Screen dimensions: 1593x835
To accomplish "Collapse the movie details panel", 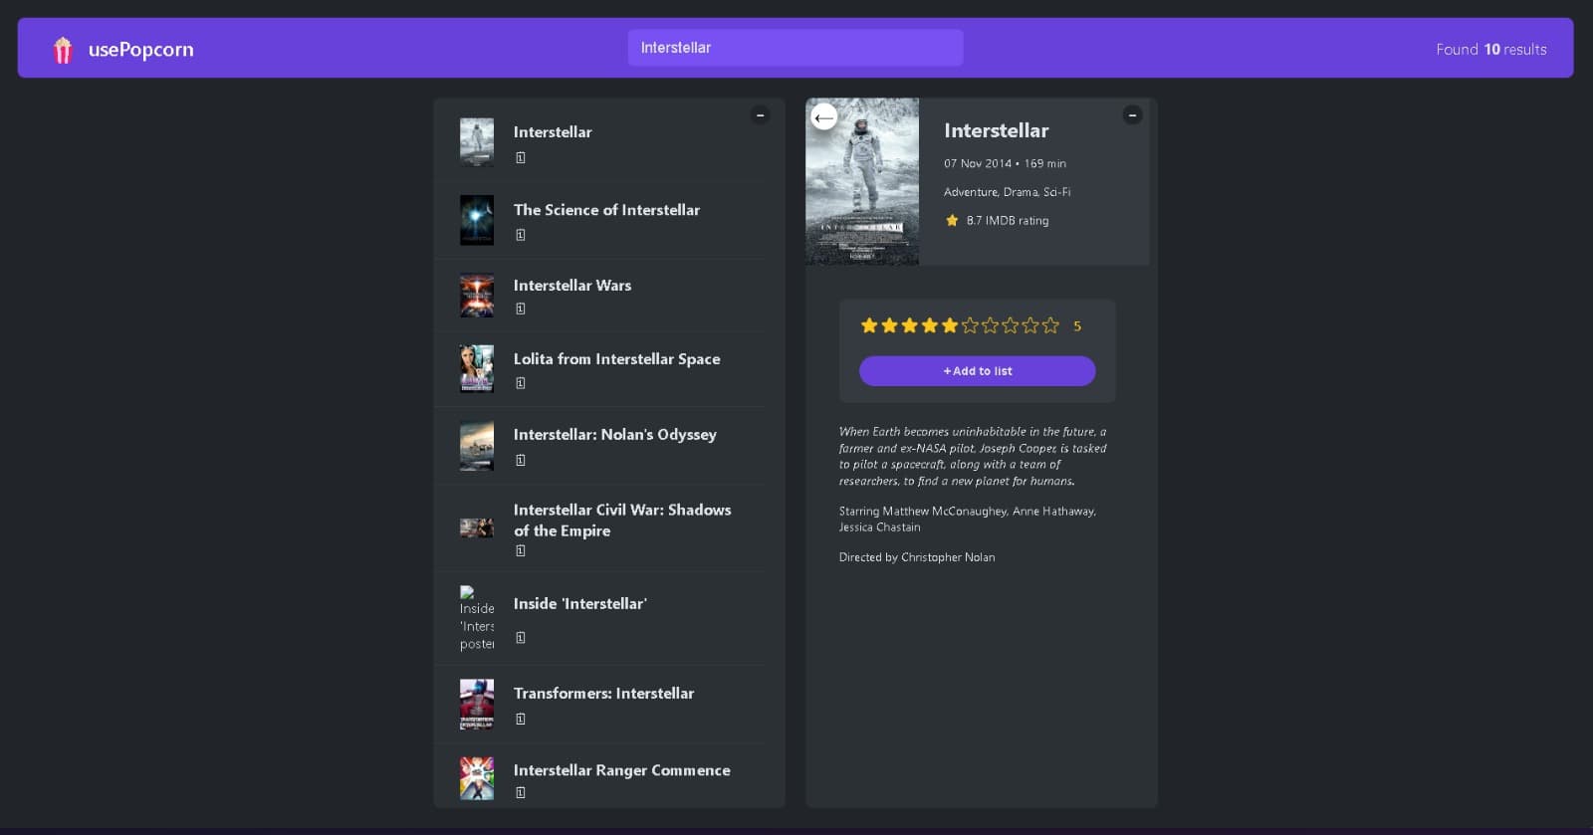I will (x=1132, y=115).
